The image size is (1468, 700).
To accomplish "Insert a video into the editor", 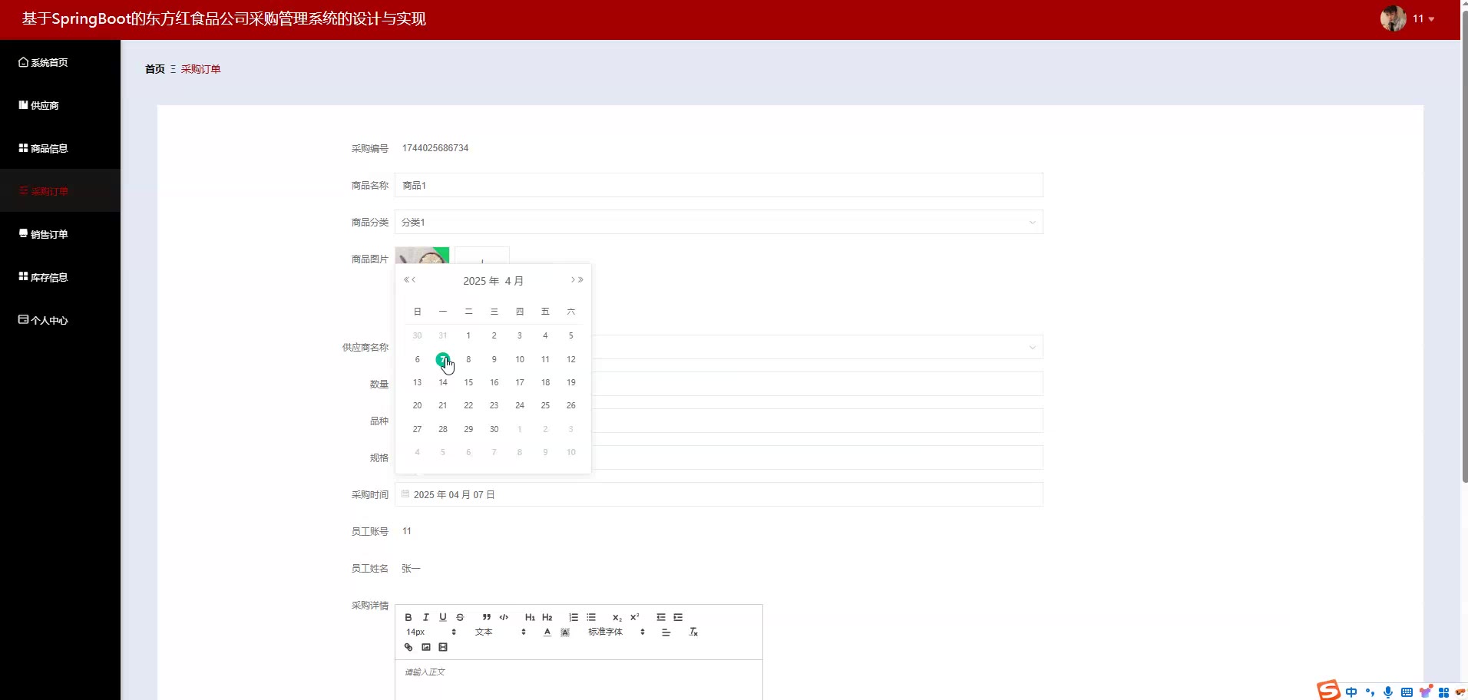I will 443,647.
